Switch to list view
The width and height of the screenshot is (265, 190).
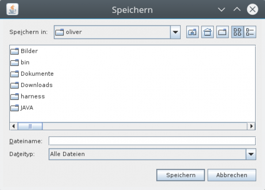point(238,32)
